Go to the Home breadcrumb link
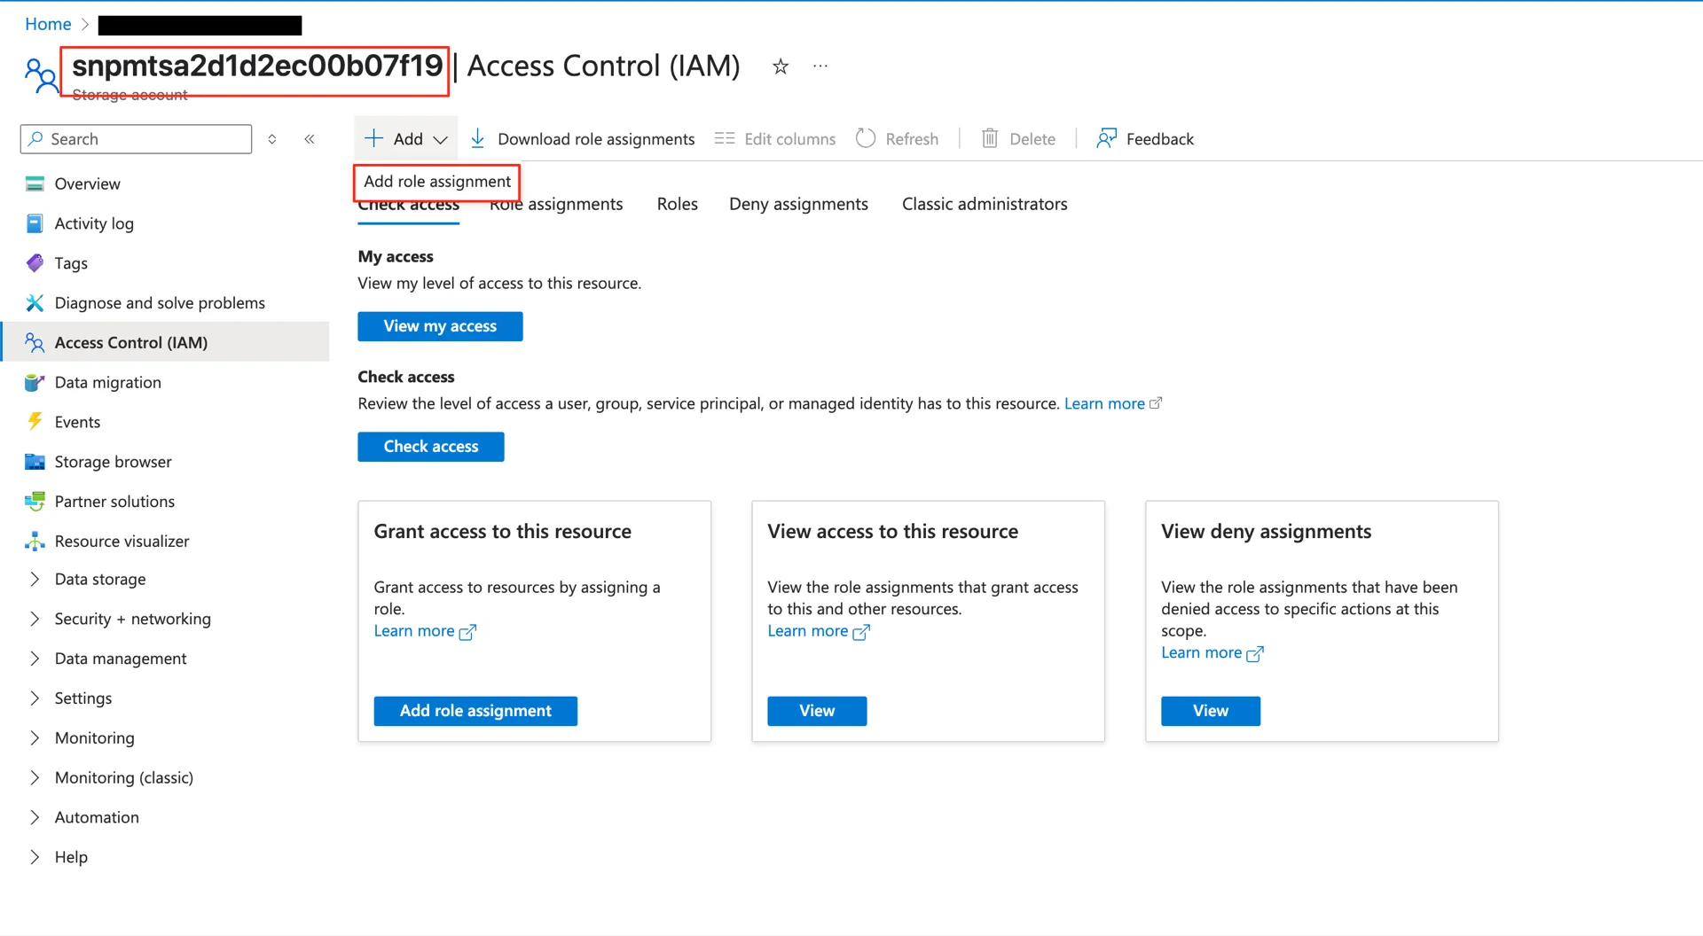 point(48,24)
